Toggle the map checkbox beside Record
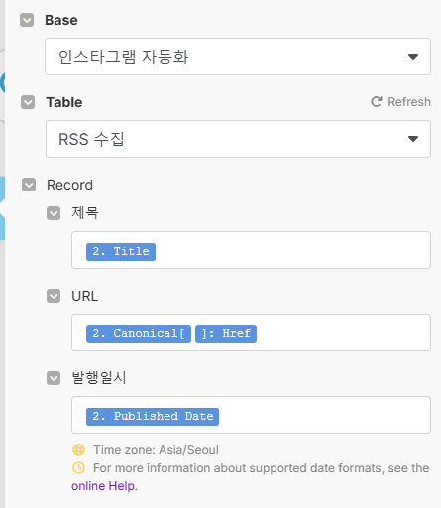Screen dimensions: 441x508 29,185
